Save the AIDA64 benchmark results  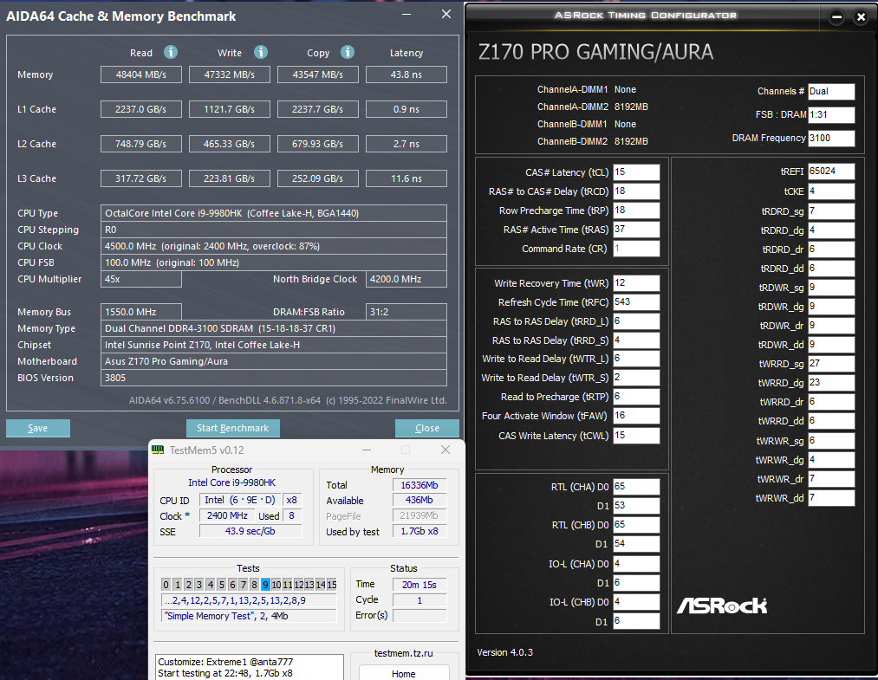pyautogui.click(x=38, y=428)
